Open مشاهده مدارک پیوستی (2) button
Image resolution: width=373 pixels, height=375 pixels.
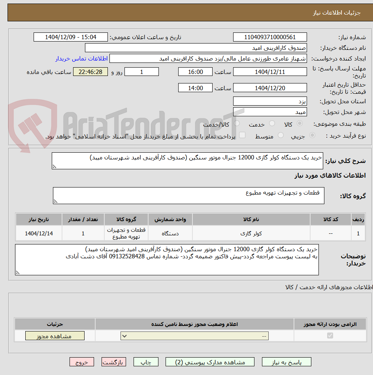coord(210,362)
